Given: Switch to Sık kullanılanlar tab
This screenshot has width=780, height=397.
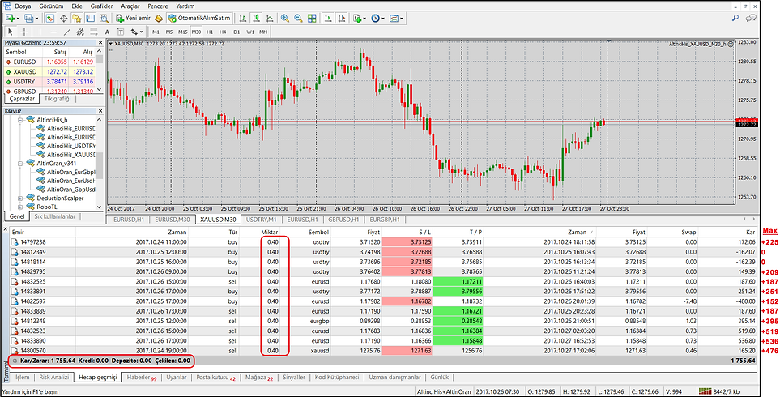Looking at the screenshot, I should pyautogui.click(x=55, y=216).
